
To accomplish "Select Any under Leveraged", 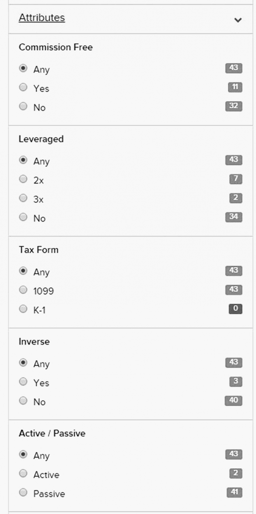I will [x=23, y=160].
